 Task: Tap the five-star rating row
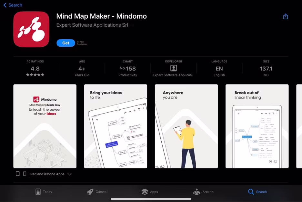[x=35, y=75]
